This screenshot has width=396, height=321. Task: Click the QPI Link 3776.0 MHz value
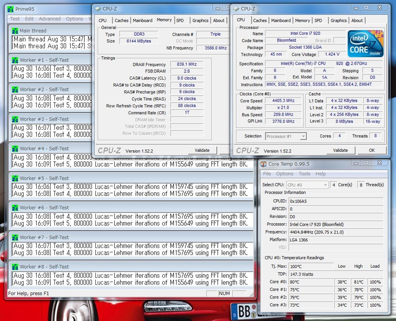click(283, 121)
